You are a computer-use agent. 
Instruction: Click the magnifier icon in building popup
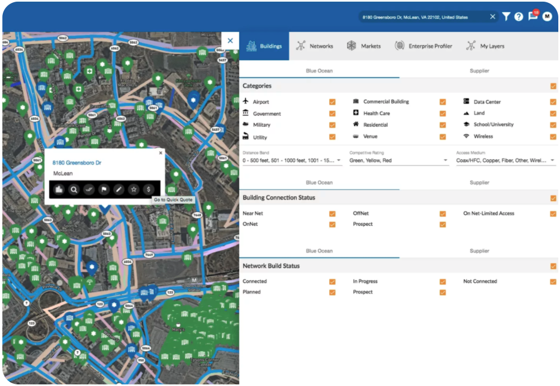[x=74, y=190]
